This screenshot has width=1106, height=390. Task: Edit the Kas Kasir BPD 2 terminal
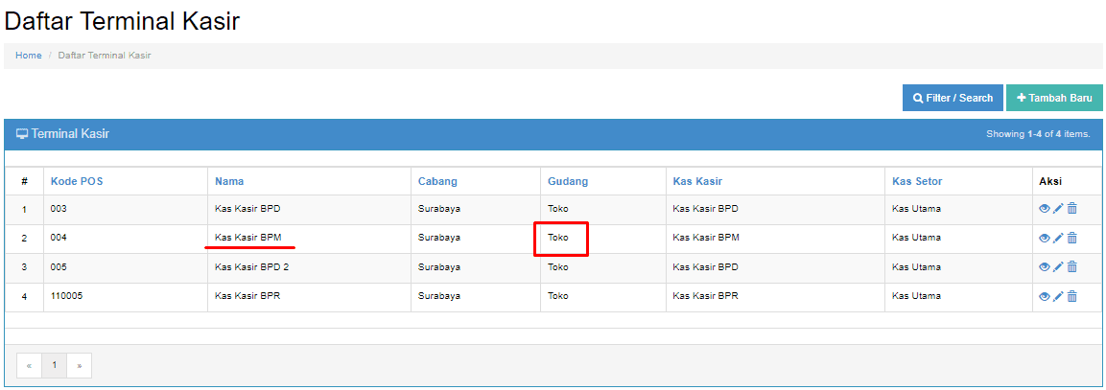[x=1058, y=266]
